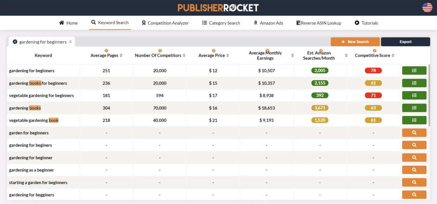Click the yellow 1,520 searches badge
Image resolution: width=437 pixels, height=204 pixels.
coord(320,120)
